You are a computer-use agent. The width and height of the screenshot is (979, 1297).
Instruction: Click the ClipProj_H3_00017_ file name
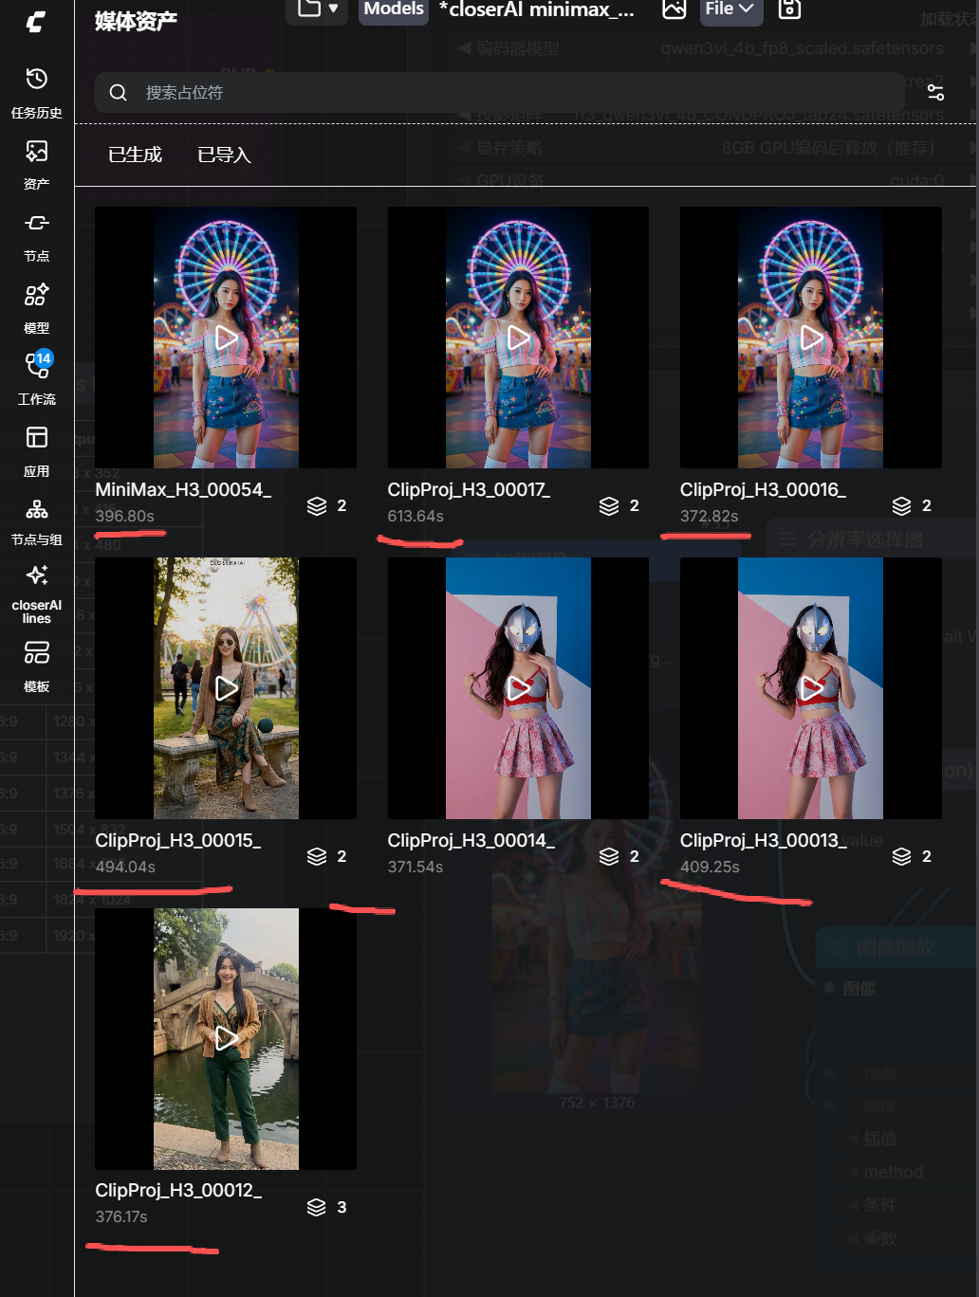pos(469,490)
